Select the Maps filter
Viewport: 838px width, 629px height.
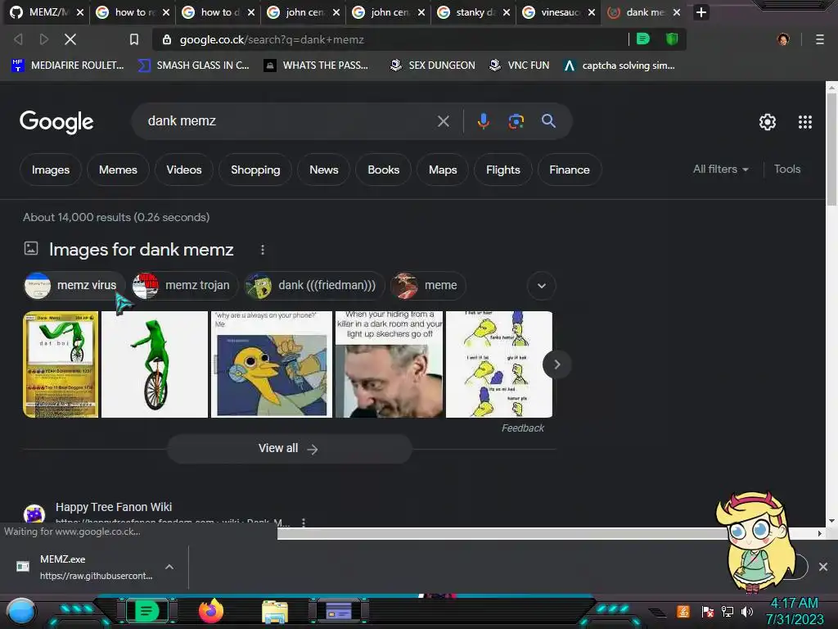(443, 170)
